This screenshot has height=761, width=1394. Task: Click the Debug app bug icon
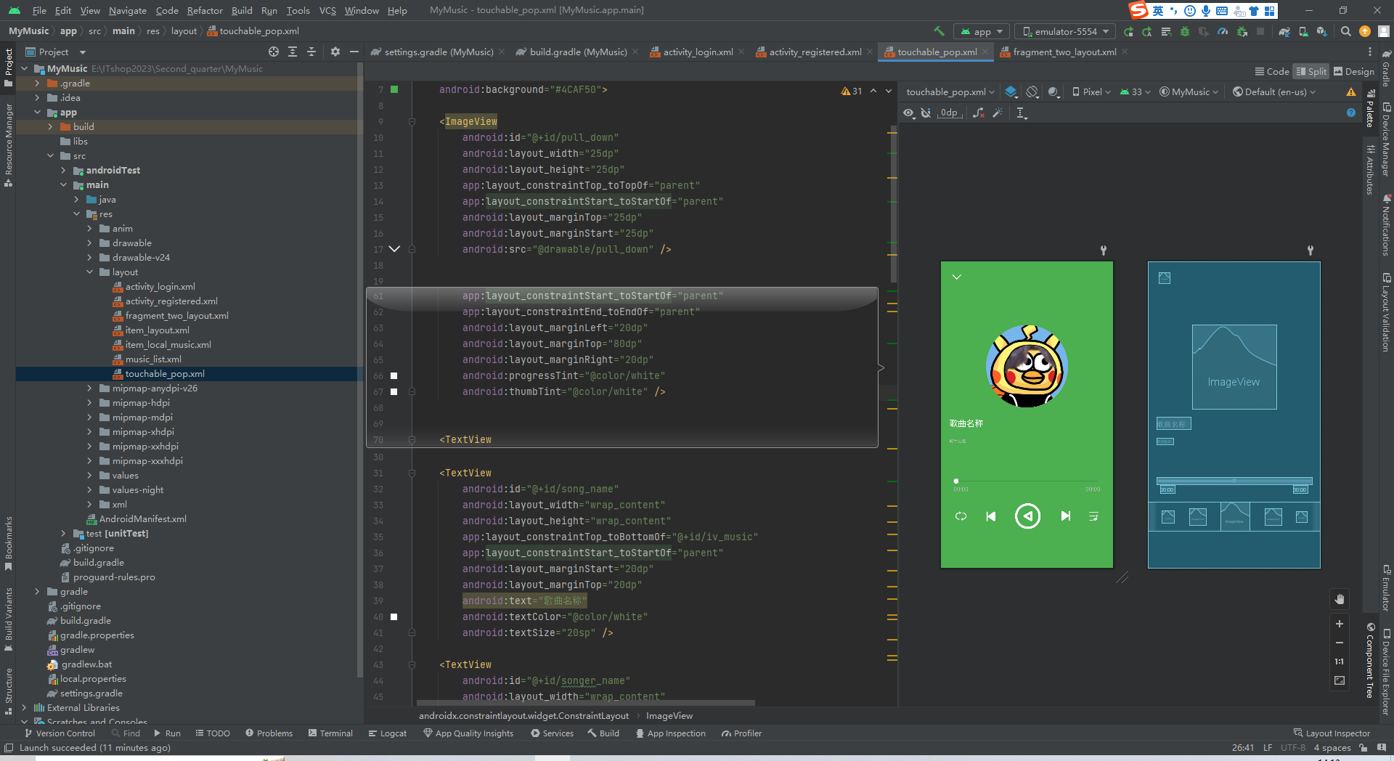(1185, 31)
